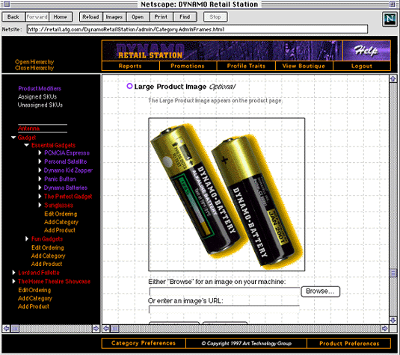The height and width of the screenshot is (355, 400).
Task: Expand the Sunglasses item
Action: tap(40, 205)
